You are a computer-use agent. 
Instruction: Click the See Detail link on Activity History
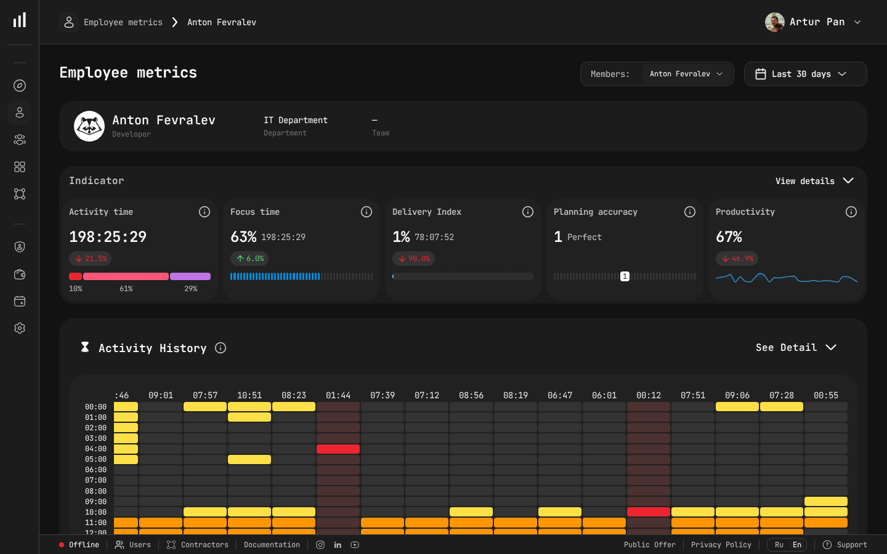pos(796,347)
